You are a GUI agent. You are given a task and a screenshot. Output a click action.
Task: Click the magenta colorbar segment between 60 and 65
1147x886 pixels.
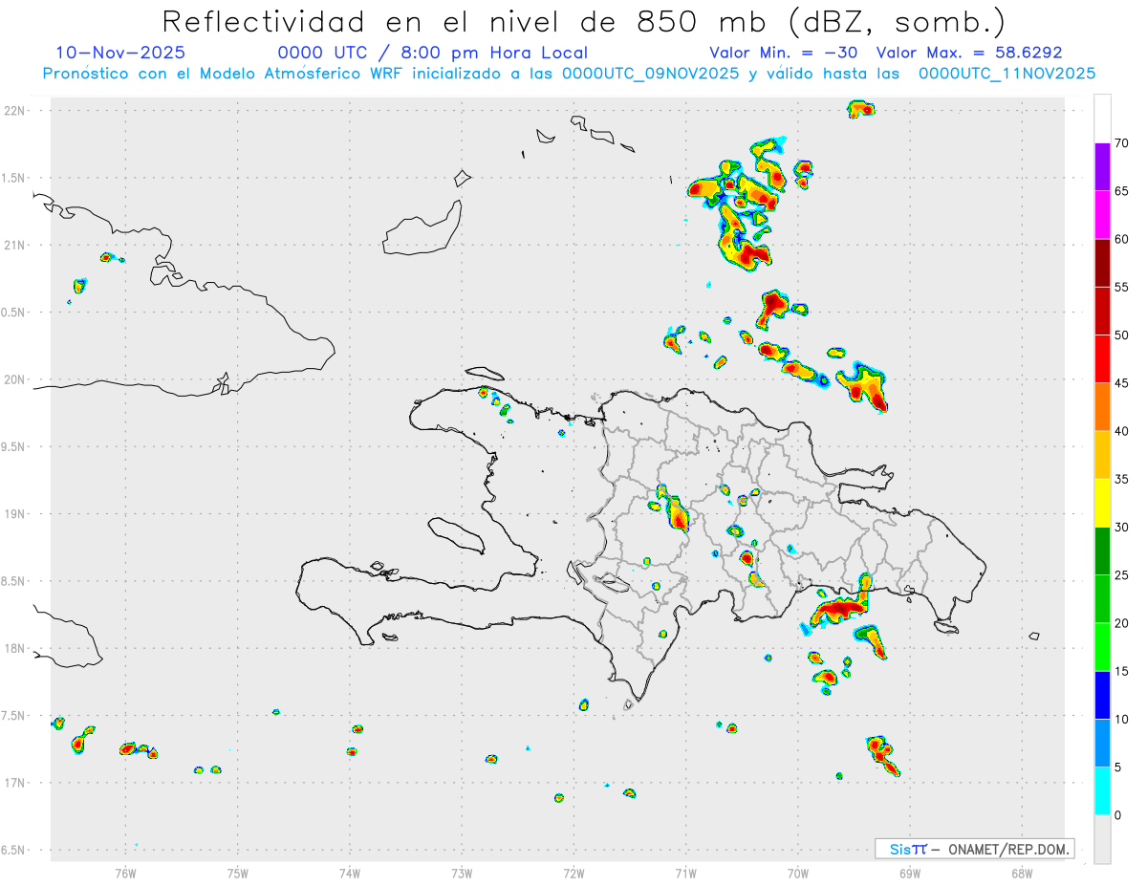1102,215
